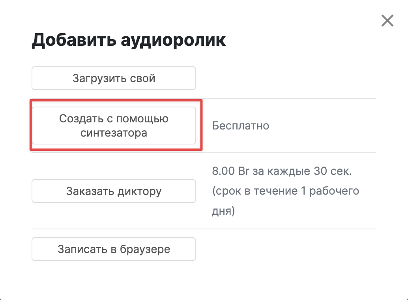408x300 pixels.
Task: Start the free synthesizer audio creation
Action: pyautogui.click(x=114, y=126)
